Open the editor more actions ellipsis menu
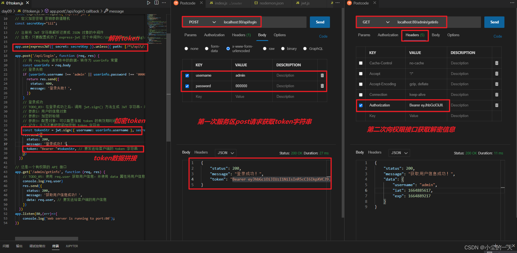The width and height of the screenshot is (517, 253). coord(164,3)
